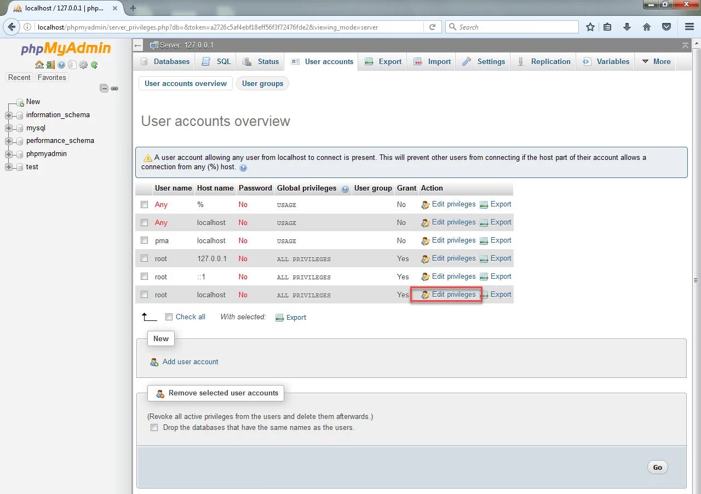Click the New database icon in the tree
This screenshot has height=494, width=701.
[20, 102]
